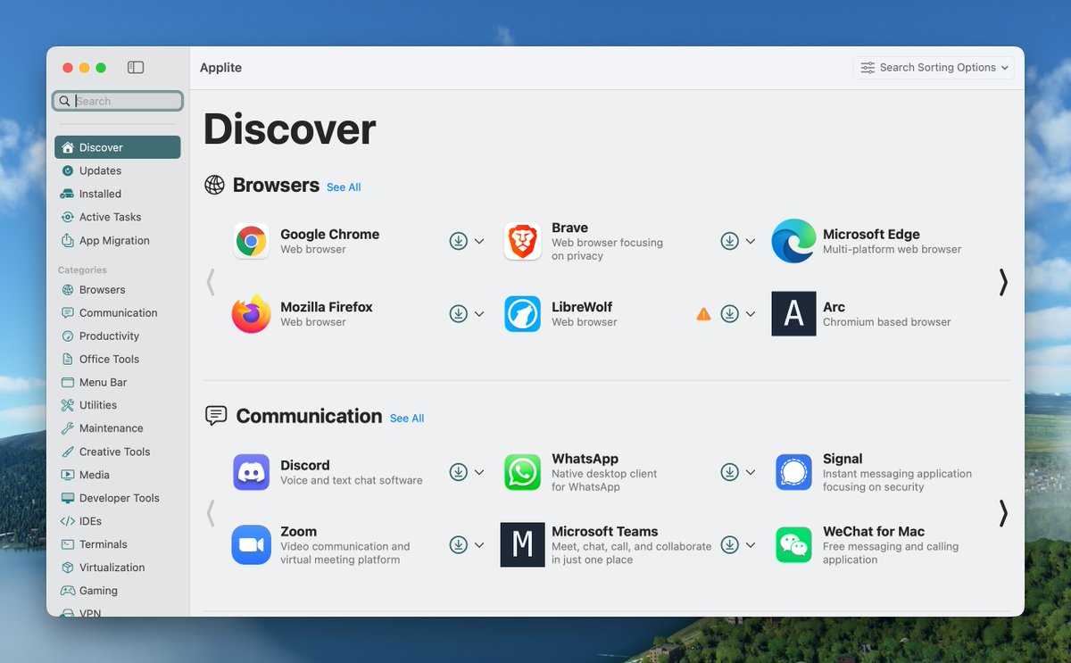Download Zoom using its download icon
This screenshot has height=663, width=1071.
(x=459, y=545)
